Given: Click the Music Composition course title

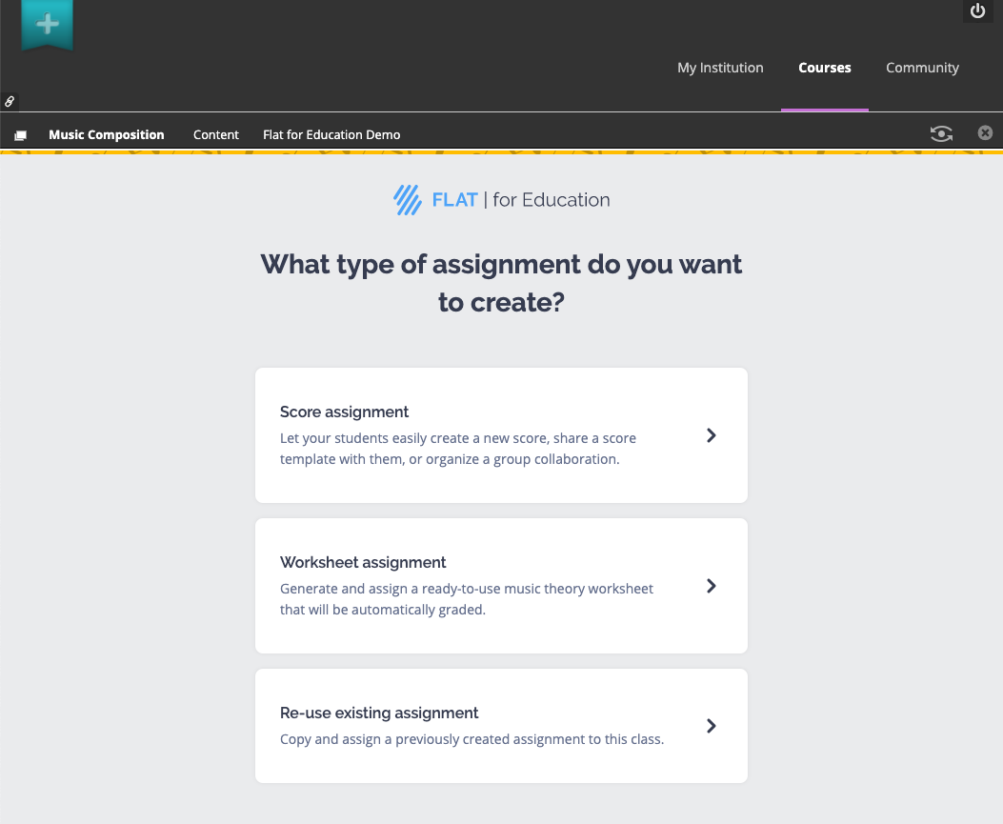Looking at the screenshot, I should [x=106, y=134].
